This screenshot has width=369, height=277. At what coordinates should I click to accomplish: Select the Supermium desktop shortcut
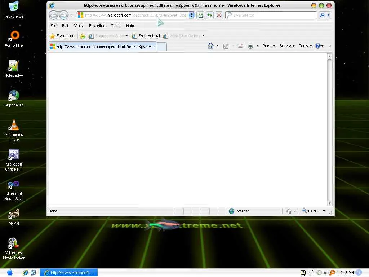point(14,98)
